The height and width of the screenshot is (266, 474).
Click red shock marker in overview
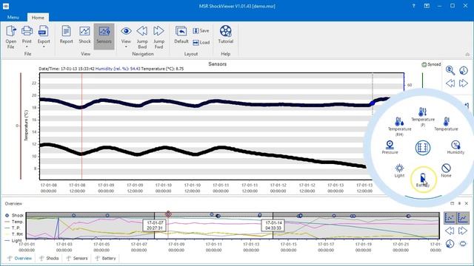168,214
